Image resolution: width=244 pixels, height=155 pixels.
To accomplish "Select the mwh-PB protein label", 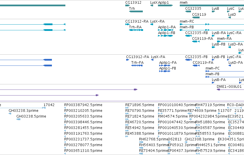I will click(x=212, y=74).
